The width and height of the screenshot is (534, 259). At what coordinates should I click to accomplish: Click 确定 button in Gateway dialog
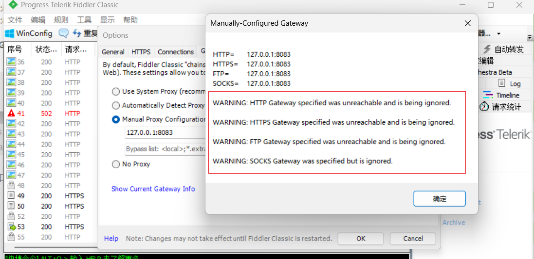click(440, 198)
